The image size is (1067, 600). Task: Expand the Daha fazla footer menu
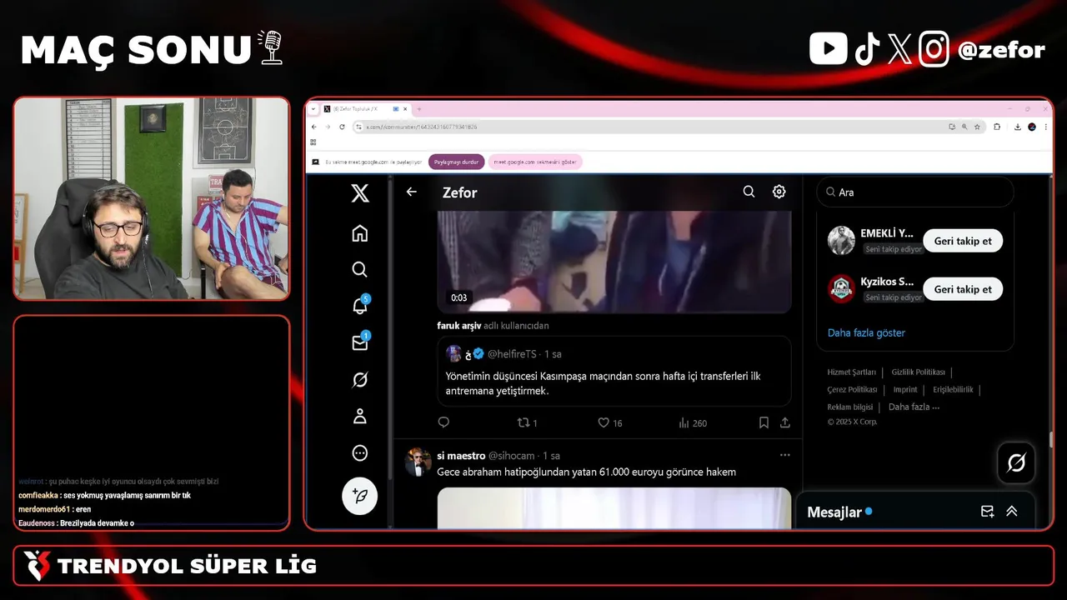coord(914,407)
